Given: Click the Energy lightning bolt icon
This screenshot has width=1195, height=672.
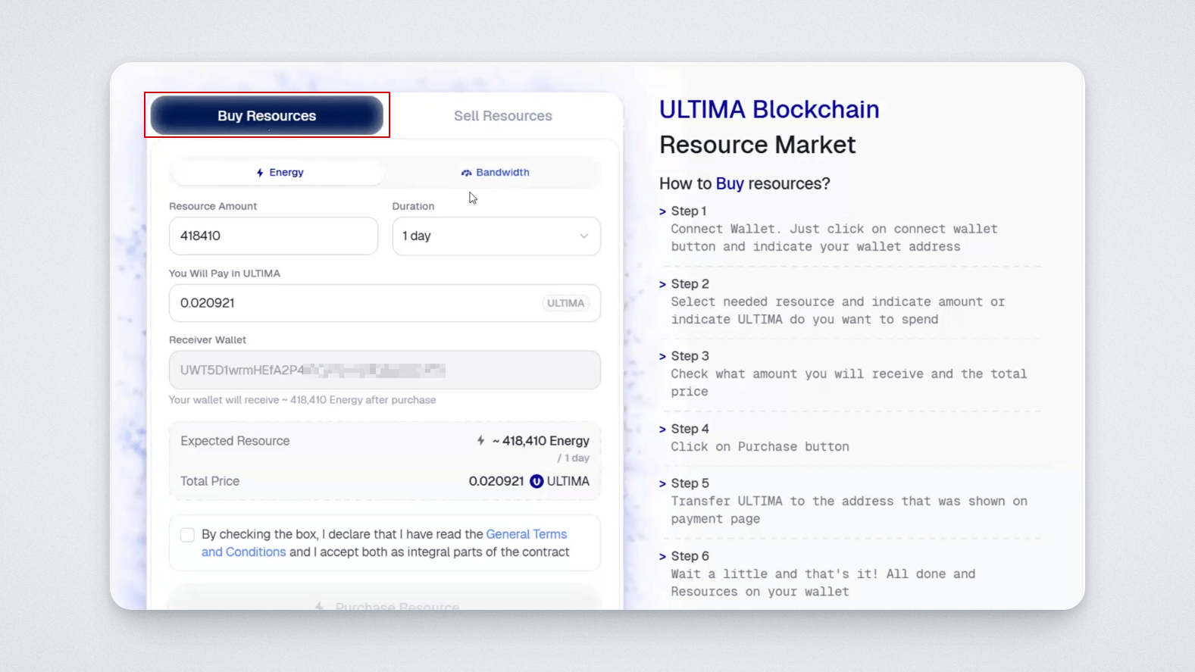Looking at the screenshot, I should click(260, 173).
